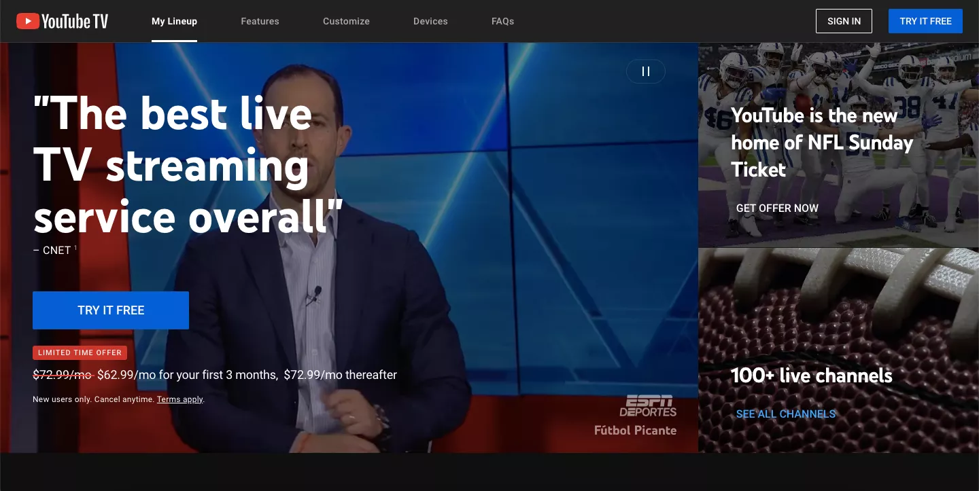Open the Terms apply link
Image resolution: width=979 pixels, height=491 pixels.
[x=180, y=399]
